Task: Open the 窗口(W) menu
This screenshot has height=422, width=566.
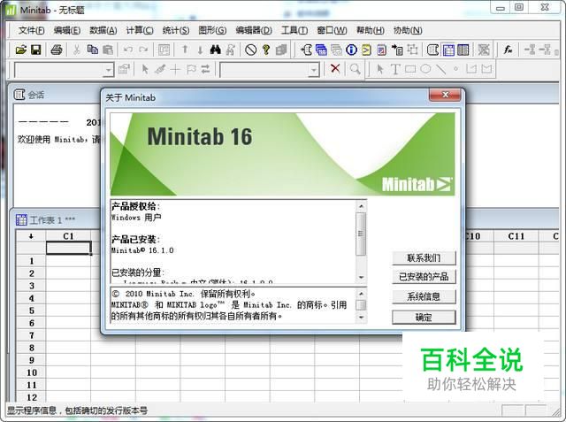Action: click(332, 30)
